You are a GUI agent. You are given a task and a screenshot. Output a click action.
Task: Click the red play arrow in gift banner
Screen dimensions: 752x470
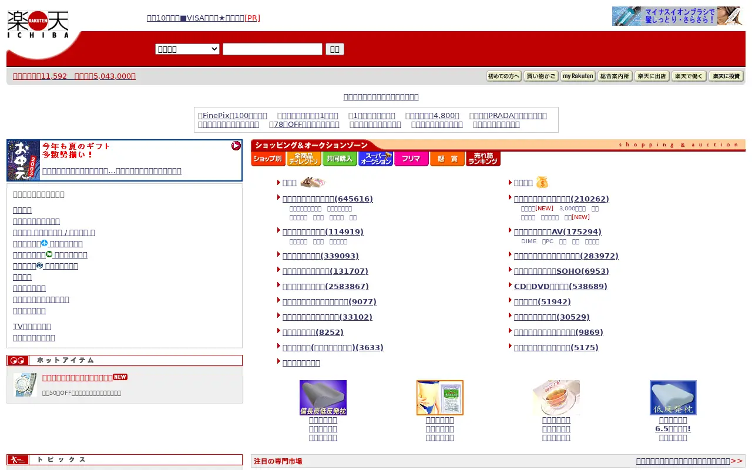pos(236,146)
